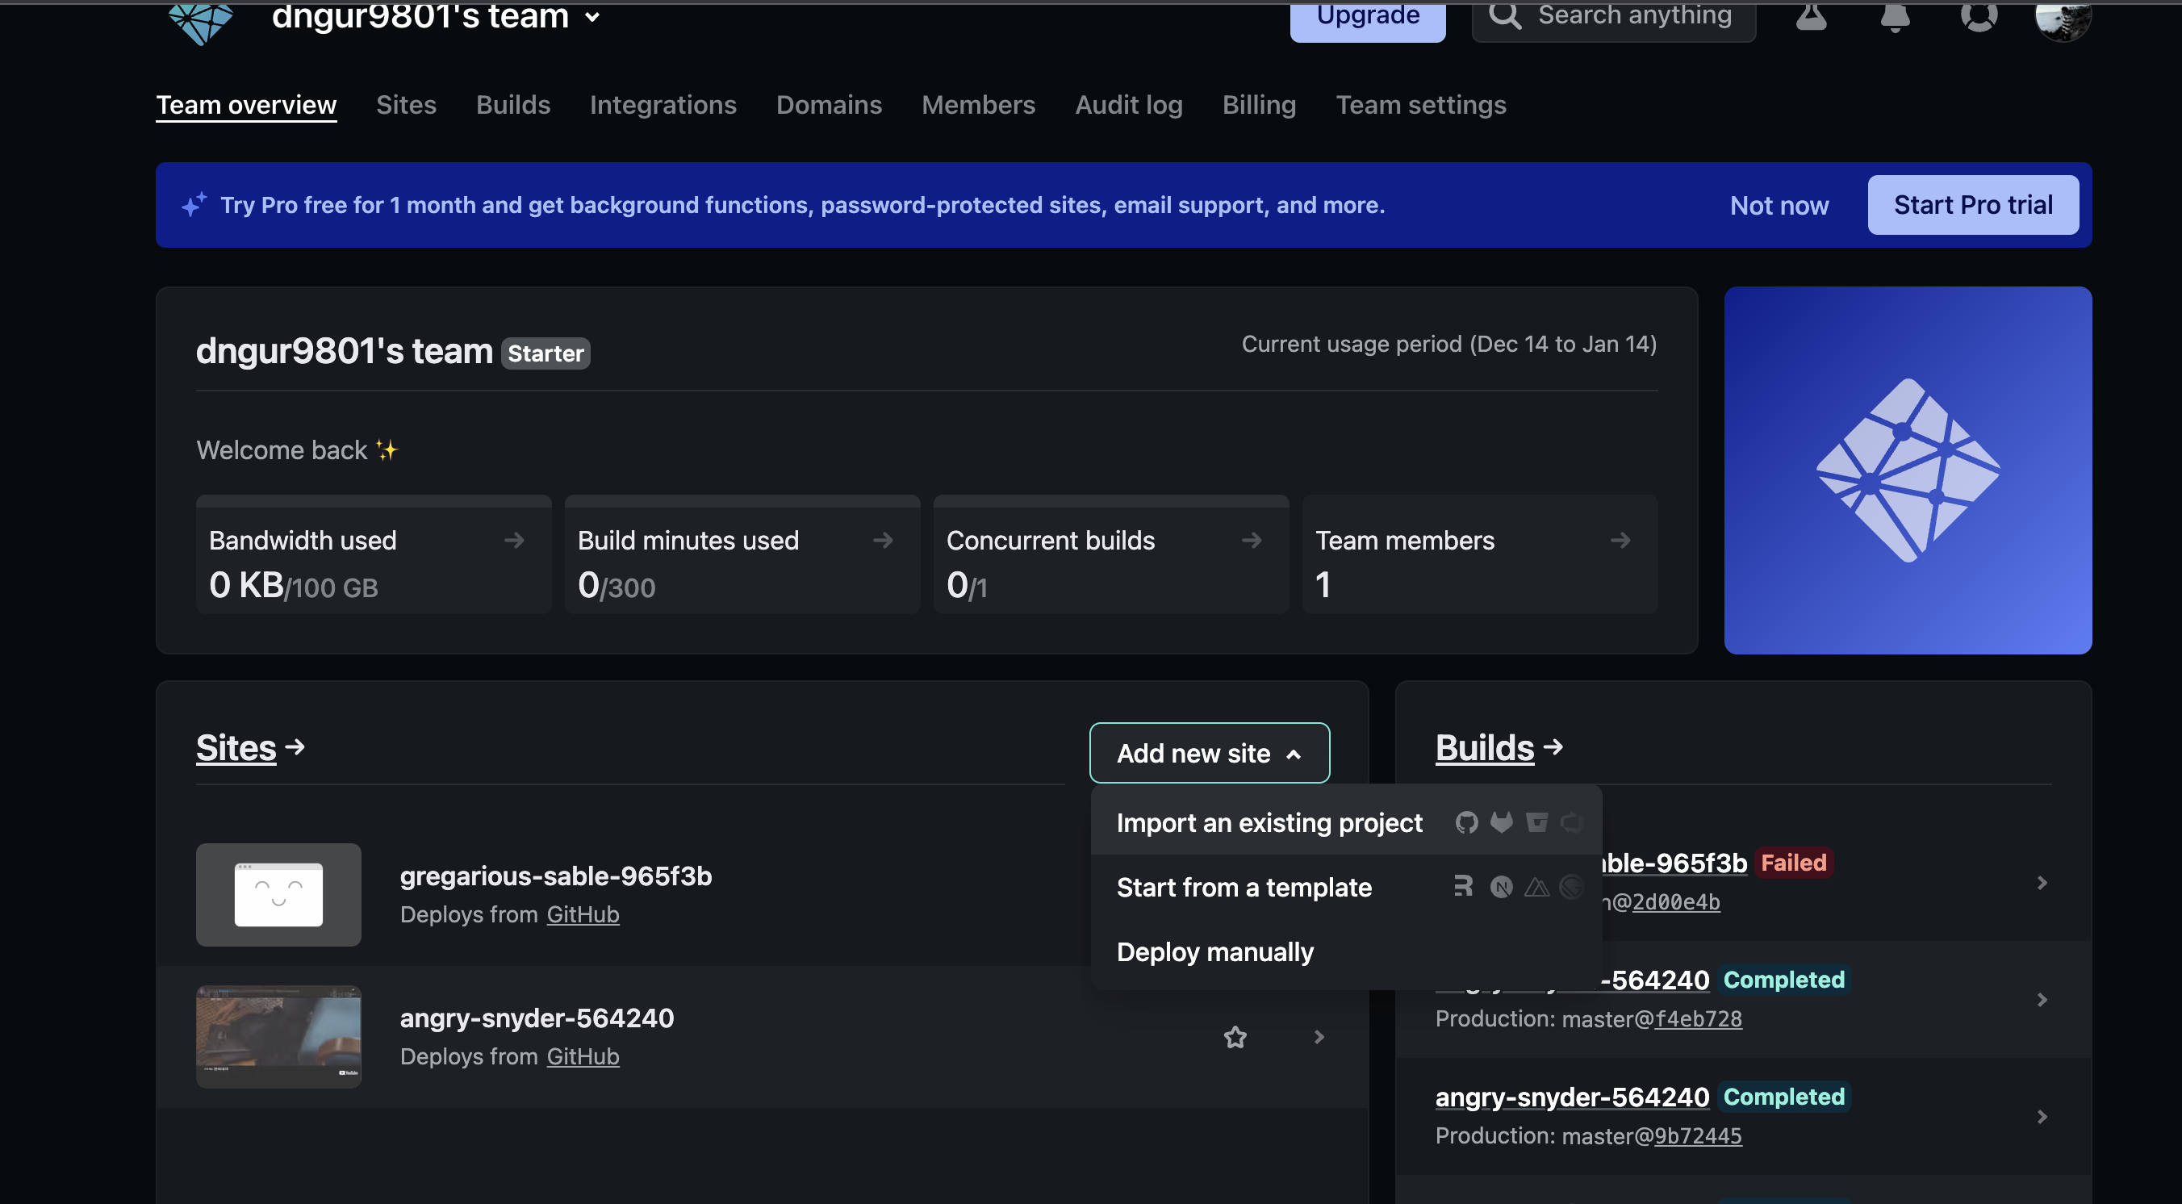Expand the dngur9801's team switcher dropdown
The height and width of the screenshot is (1204, 2182).
(x=592, y=16)
